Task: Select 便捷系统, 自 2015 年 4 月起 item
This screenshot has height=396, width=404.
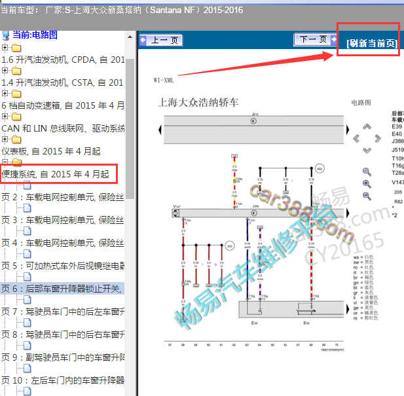Action: (55, 174)
